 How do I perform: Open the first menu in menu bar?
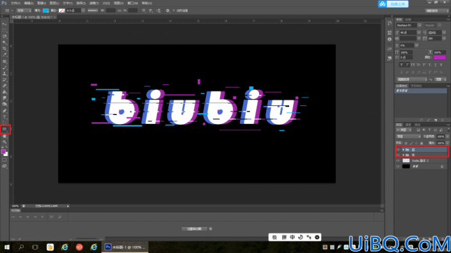pos(15,3)
